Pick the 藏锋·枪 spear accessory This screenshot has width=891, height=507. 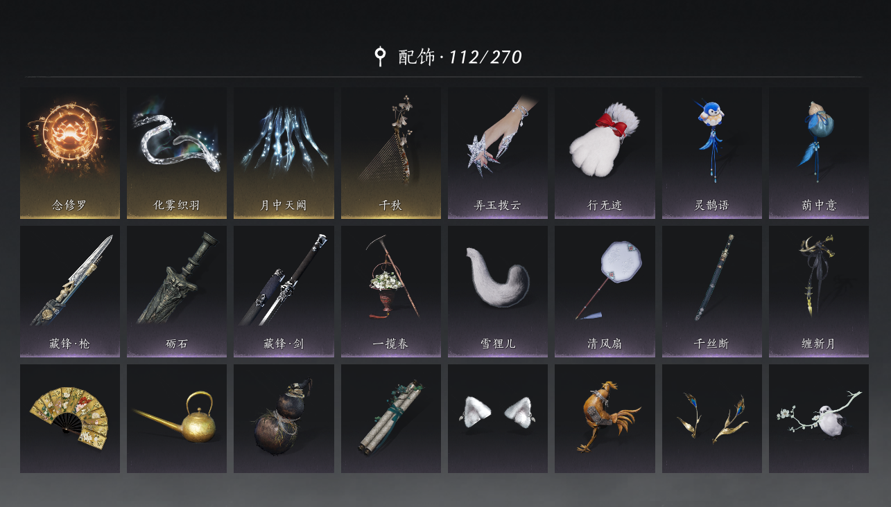coord(70,292)
